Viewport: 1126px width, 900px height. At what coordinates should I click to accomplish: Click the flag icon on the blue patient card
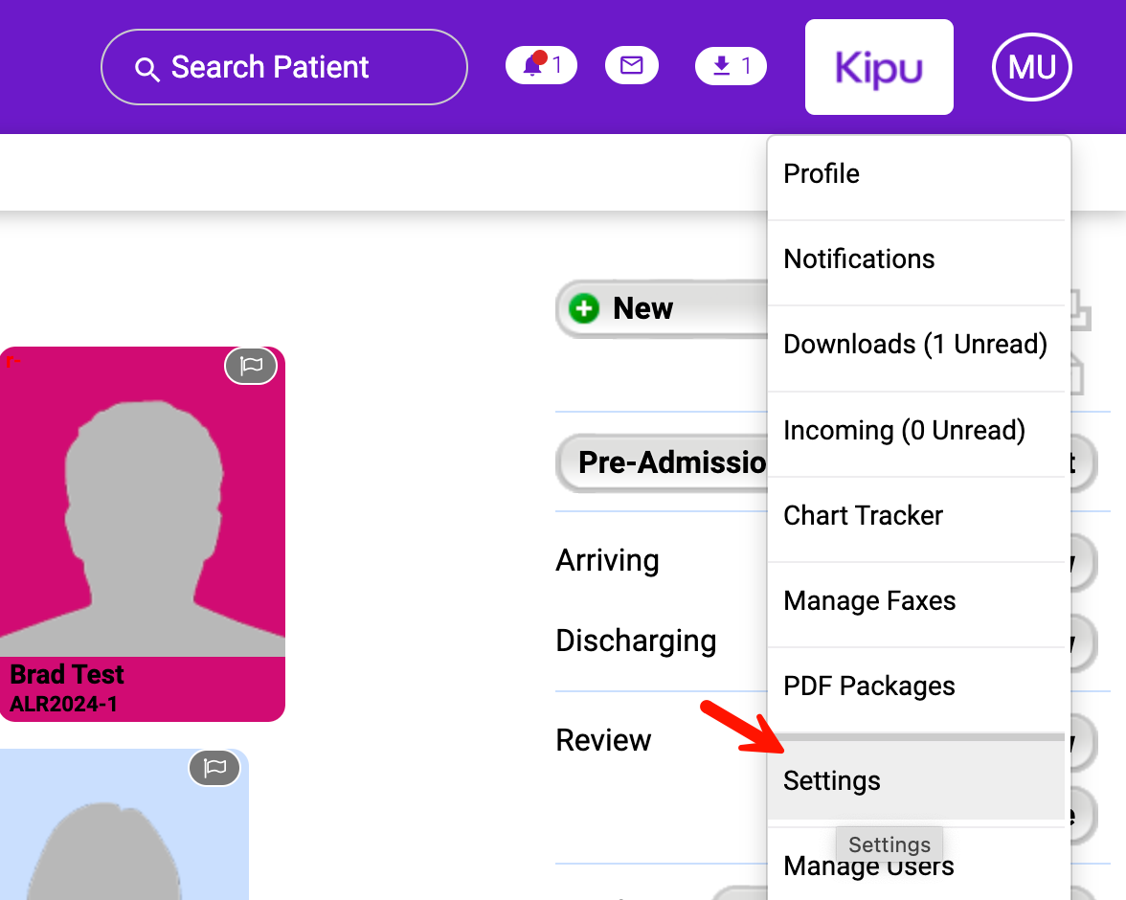214,768
